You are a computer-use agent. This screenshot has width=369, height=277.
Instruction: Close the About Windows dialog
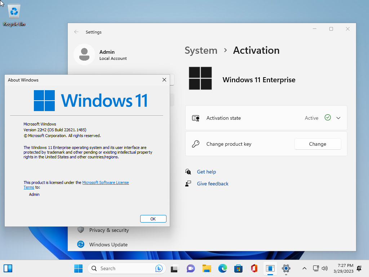(x=164, y=80)
